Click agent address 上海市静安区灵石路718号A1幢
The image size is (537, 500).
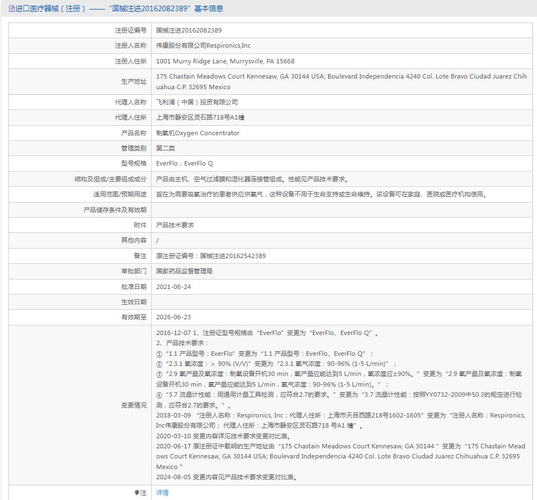pyautogui.click(x=200, y=117)
